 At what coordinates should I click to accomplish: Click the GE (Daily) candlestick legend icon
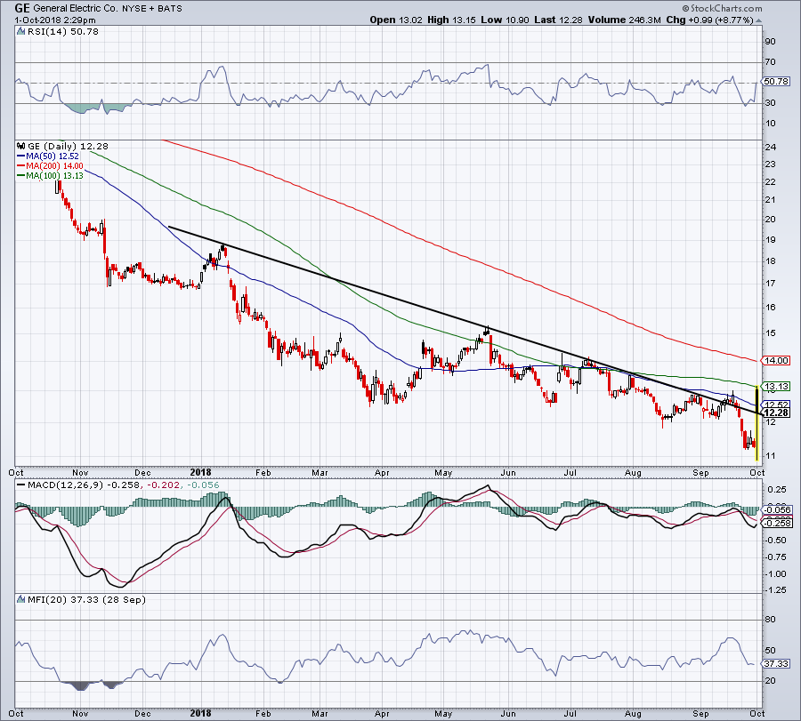[21, 146]
